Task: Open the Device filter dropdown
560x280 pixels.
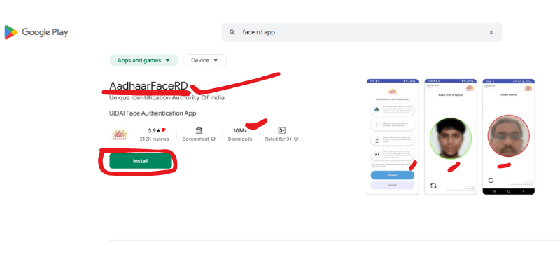Action: coord(204,60)
